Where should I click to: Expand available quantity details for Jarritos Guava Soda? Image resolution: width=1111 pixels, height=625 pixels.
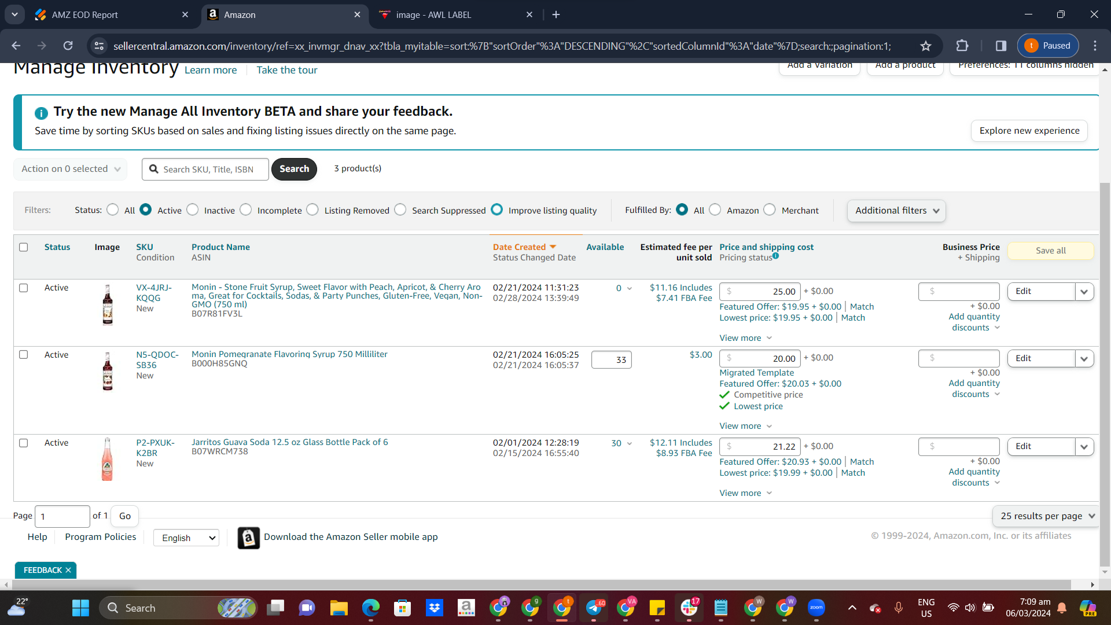click(630, 444)
